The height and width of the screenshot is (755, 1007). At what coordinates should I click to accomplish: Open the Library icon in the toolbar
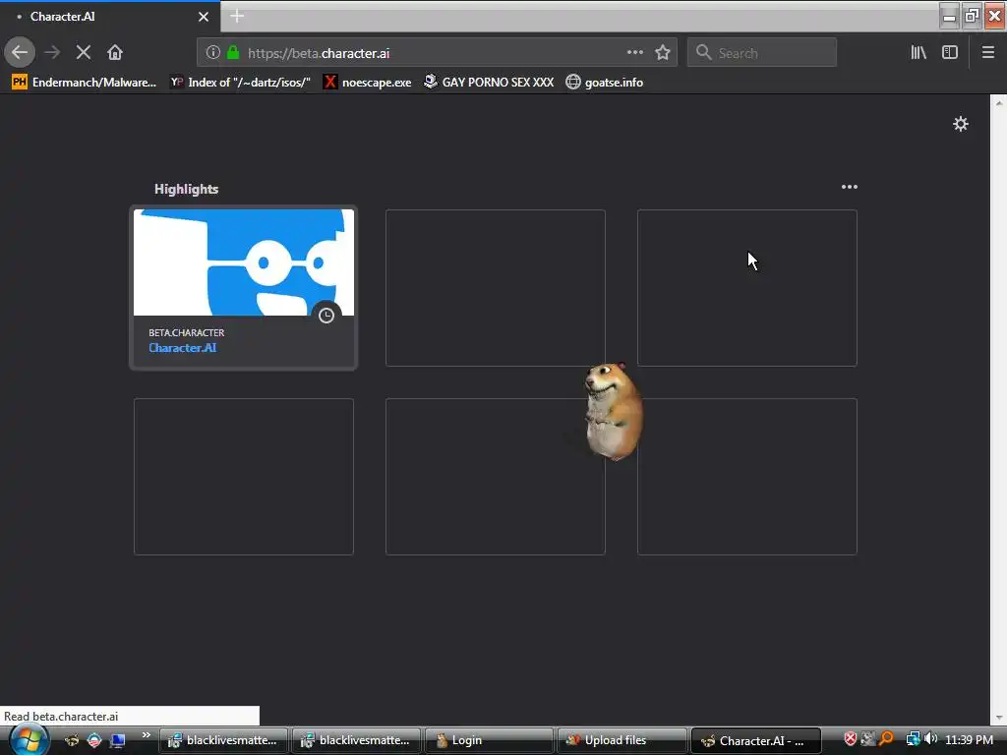pyautogui.click(x=918, y=53)
